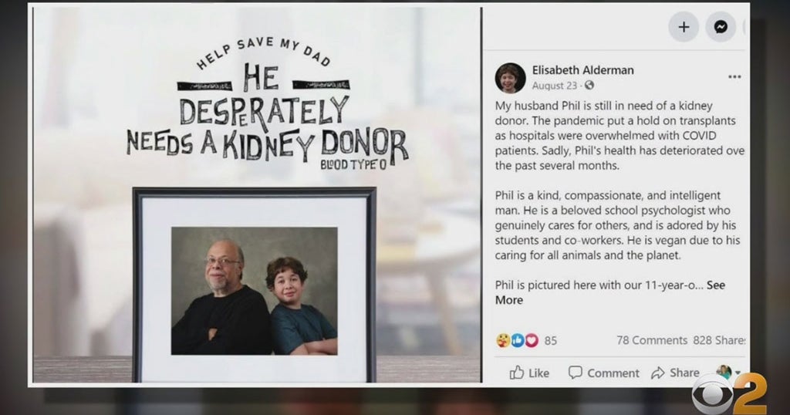The image size is (790, 415).
Task: Click the Share arrow icon
Action: tap(658, 373)
